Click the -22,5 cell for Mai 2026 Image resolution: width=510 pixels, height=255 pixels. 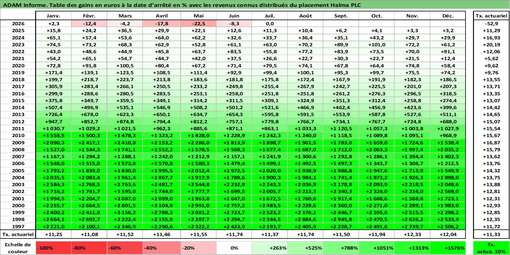pos(198,24)
